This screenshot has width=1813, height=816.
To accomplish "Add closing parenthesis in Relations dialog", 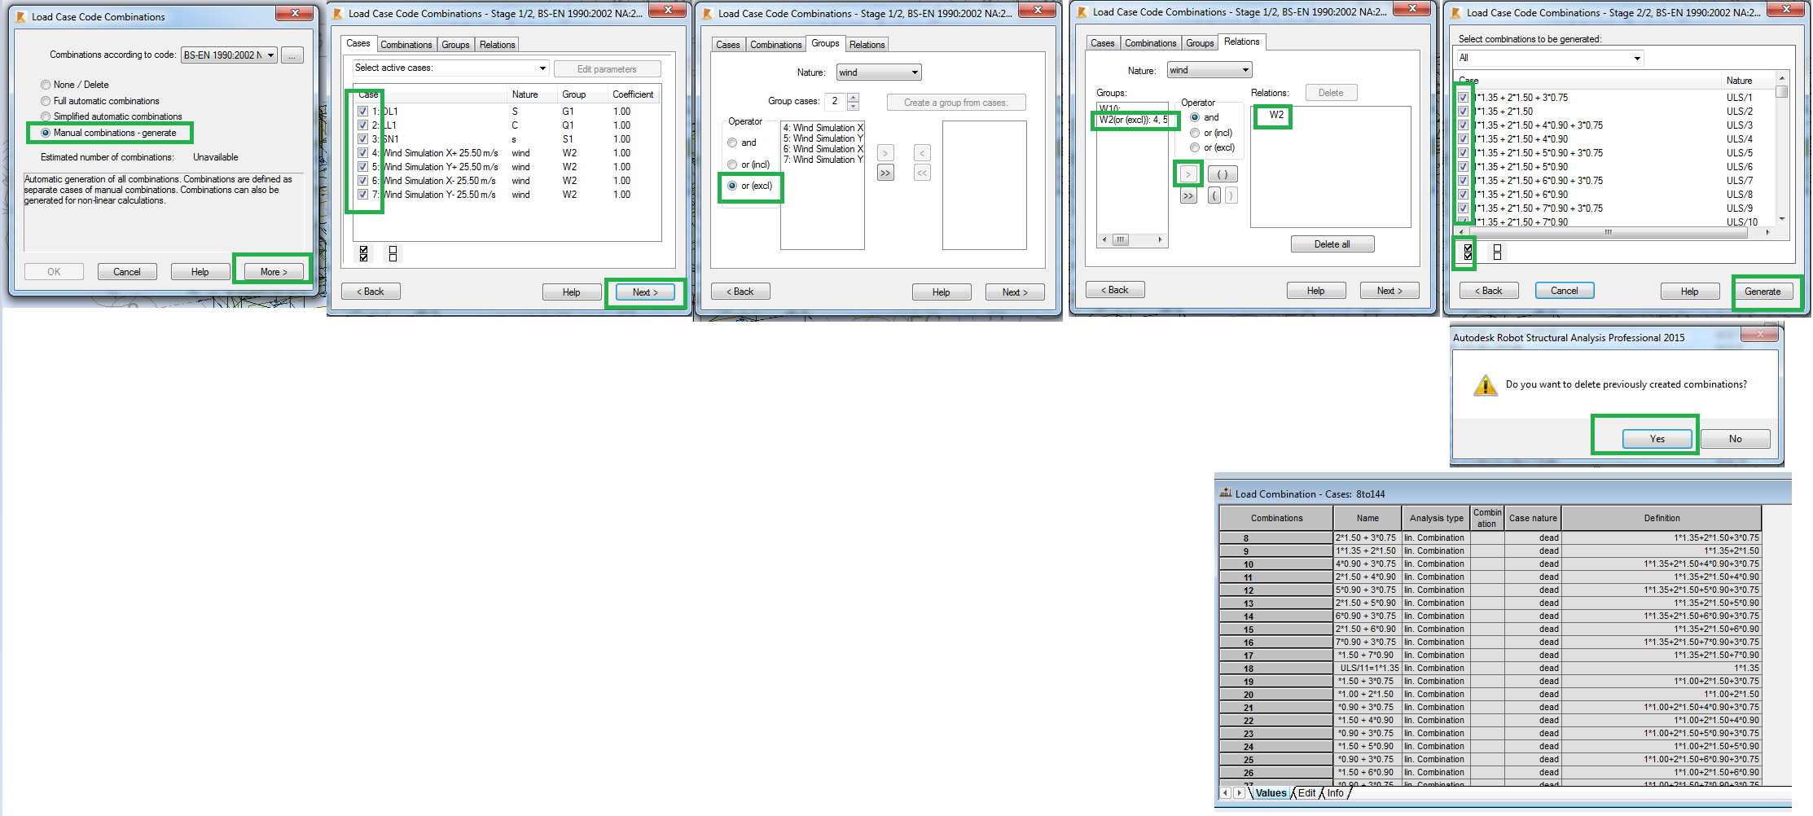I will [1231, 195].
